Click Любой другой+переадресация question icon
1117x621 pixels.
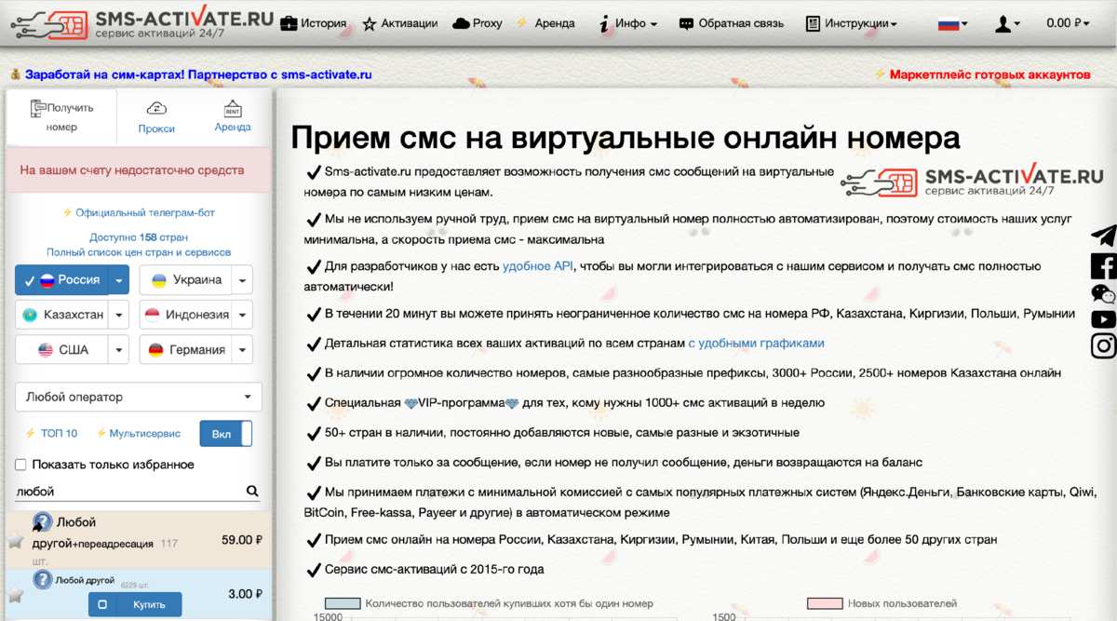[x=42, y=522]
